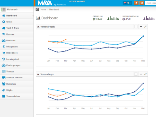Click in the Zoek order search field

pos(151,3)
